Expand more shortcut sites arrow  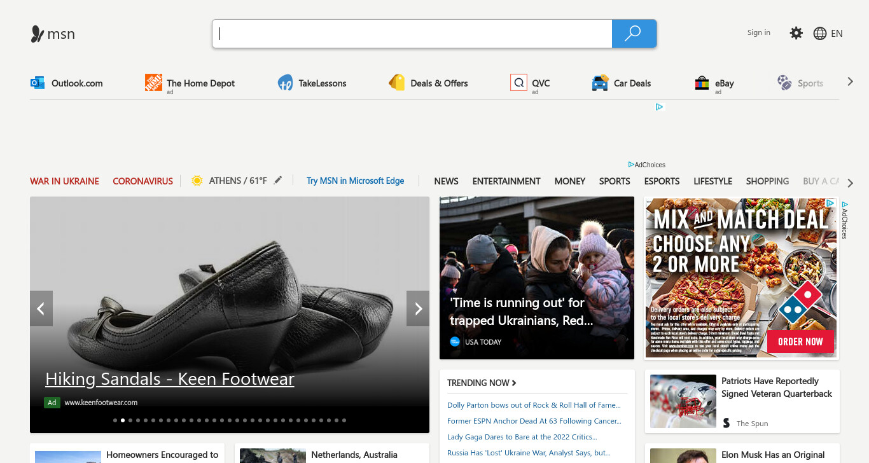850,82
